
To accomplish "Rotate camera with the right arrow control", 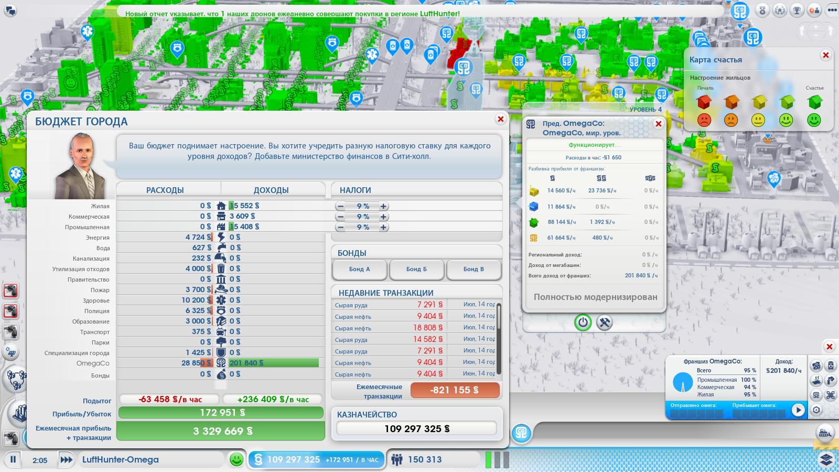I will [x=829, y=31].
